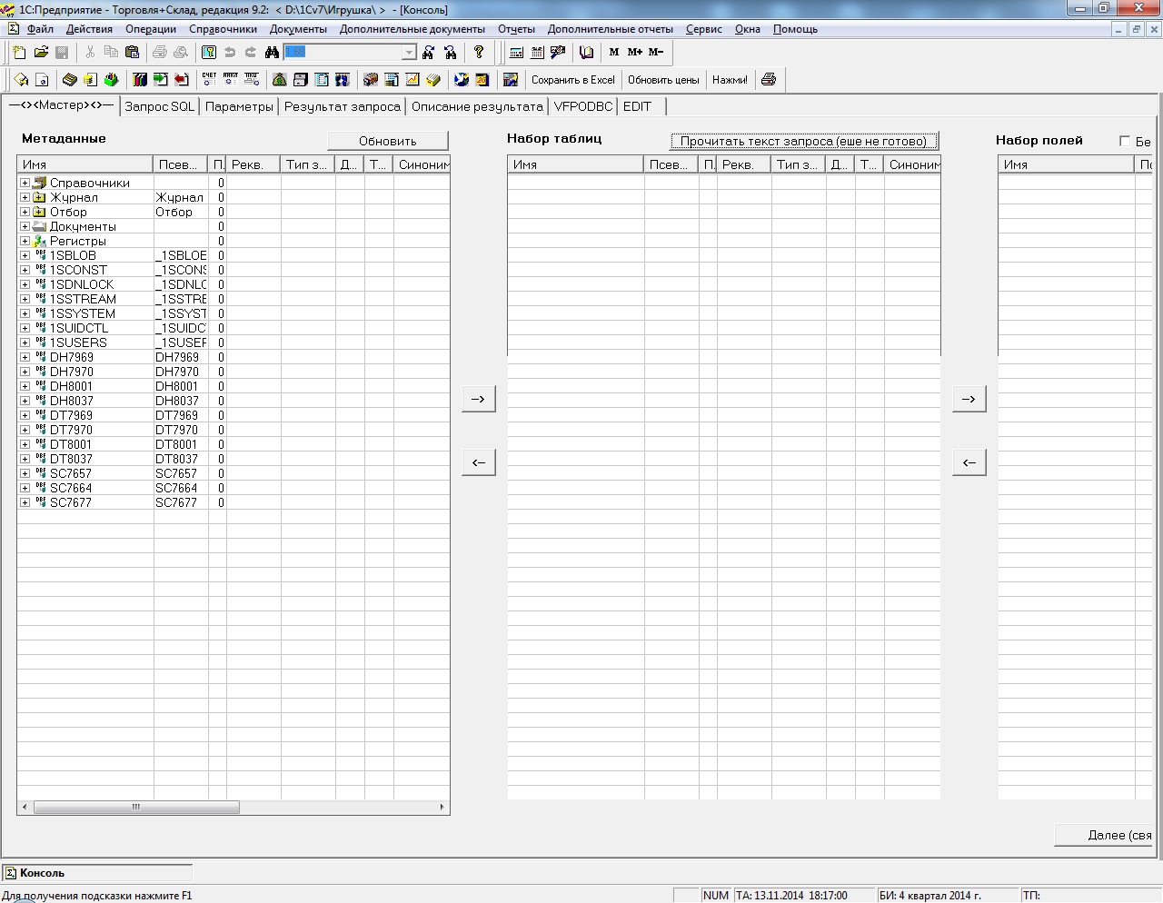Click Обновить цены button
Viewport: 1163px width, 903px height.
pyautogui.click(x=663, y=80)
